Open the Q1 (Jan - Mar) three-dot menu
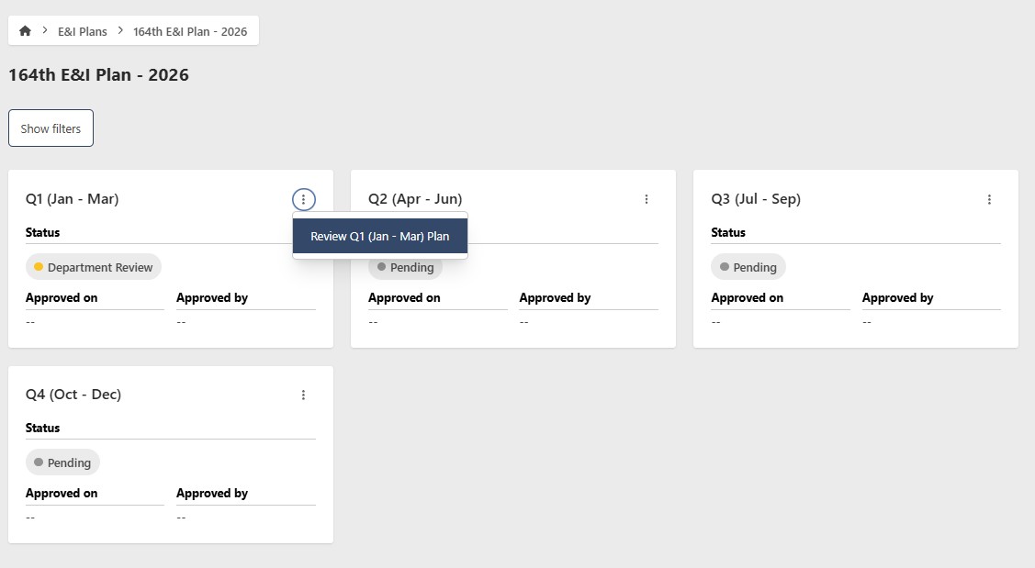 point(303,199)
